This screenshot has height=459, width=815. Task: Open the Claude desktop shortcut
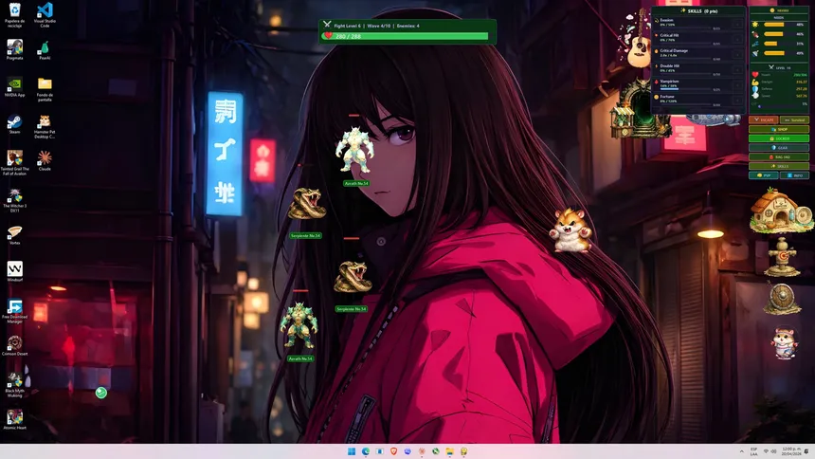pos(45,157)
